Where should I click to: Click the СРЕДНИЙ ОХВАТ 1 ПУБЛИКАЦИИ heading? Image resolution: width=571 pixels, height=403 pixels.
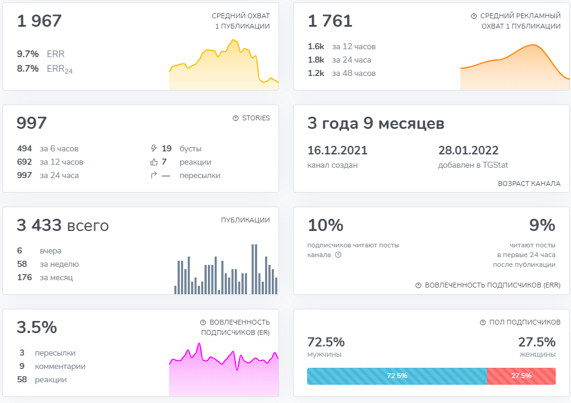tap(241, 21)
